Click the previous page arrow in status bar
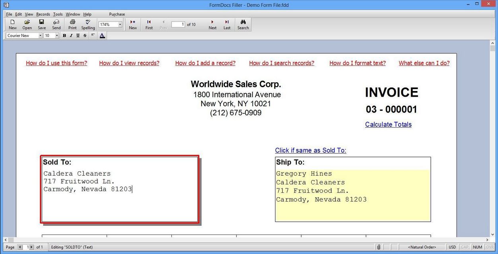The image size is (498, 254). pyautogui.click(x=20, y=247)
